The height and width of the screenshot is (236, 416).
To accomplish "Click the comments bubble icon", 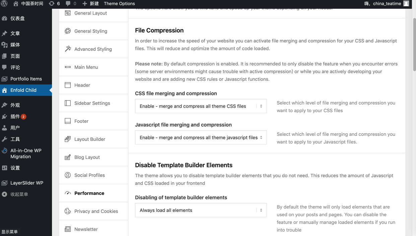I will pos(68,4).
